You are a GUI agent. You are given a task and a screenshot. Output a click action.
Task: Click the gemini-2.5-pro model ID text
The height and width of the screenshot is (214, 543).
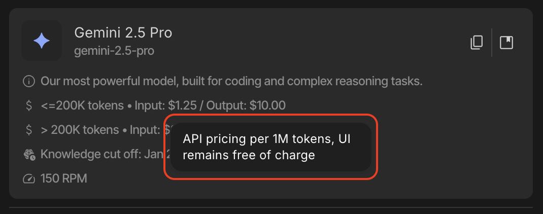(x=114, y=51)
